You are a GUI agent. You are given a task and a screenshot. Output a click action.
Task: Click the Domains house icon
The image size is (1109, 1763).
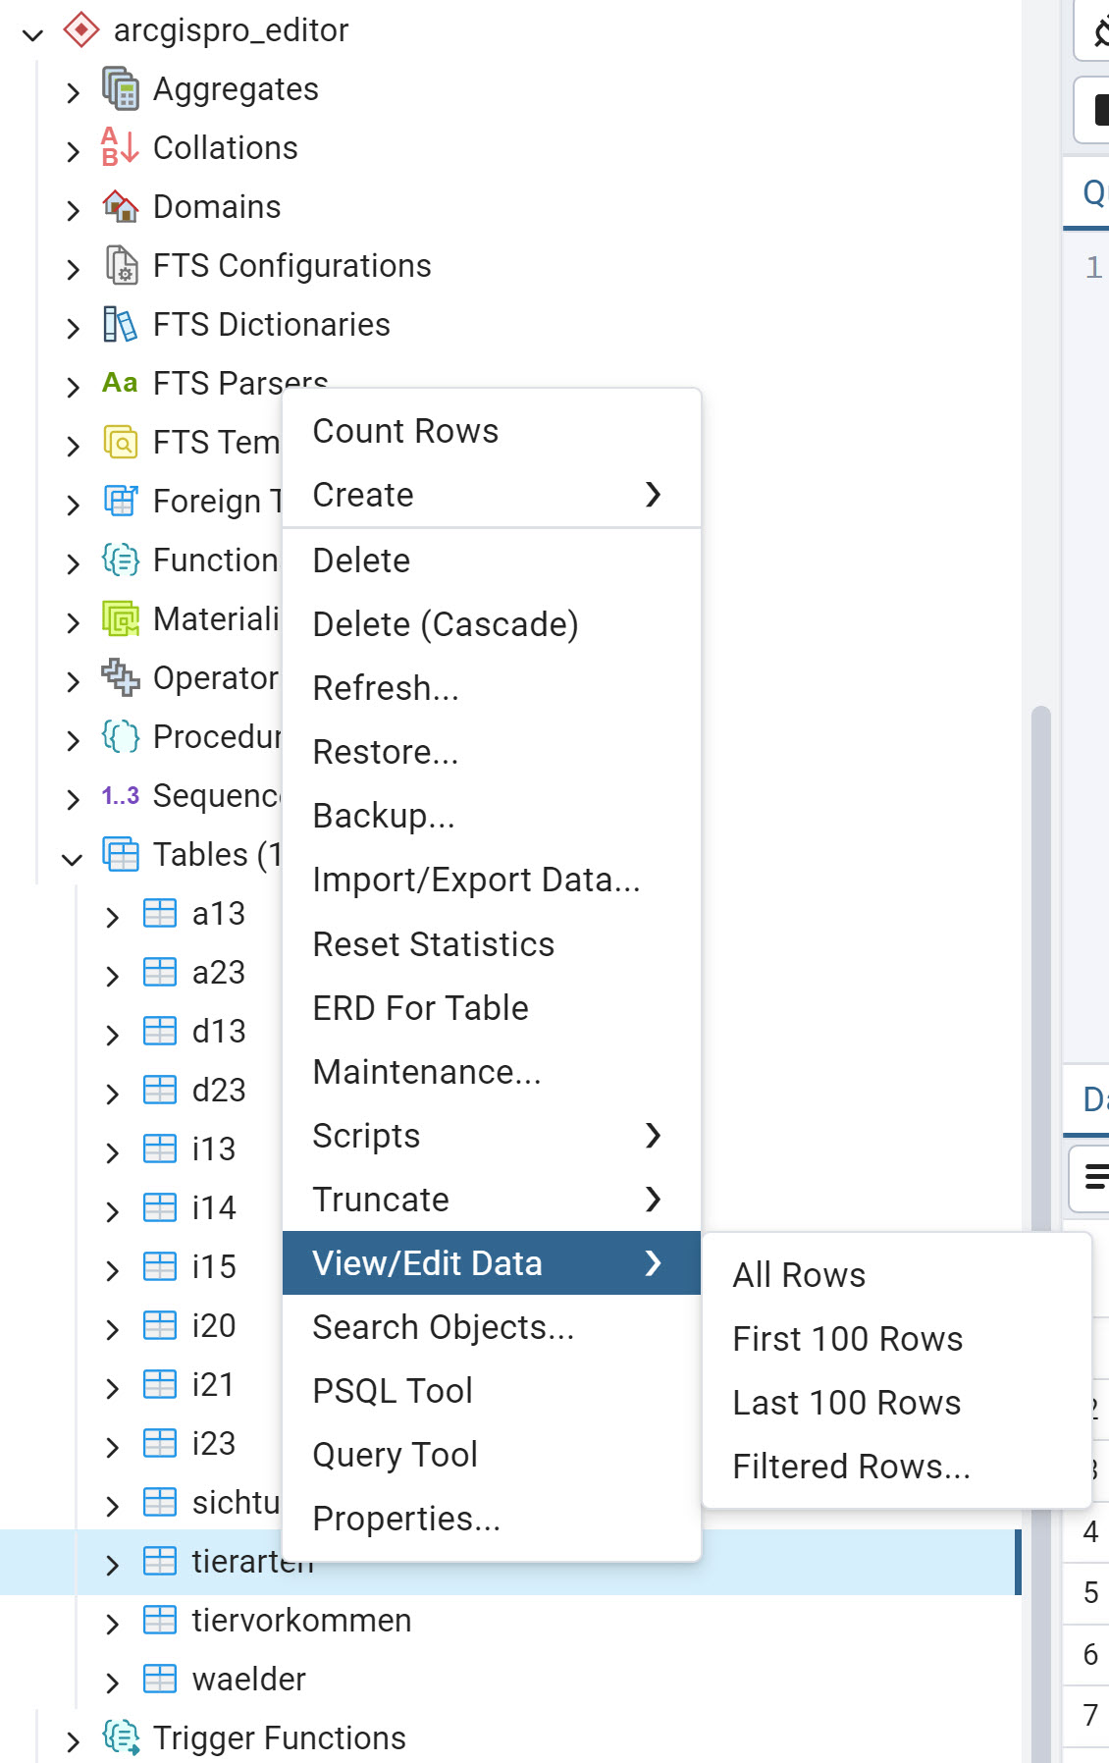[120, 207]
